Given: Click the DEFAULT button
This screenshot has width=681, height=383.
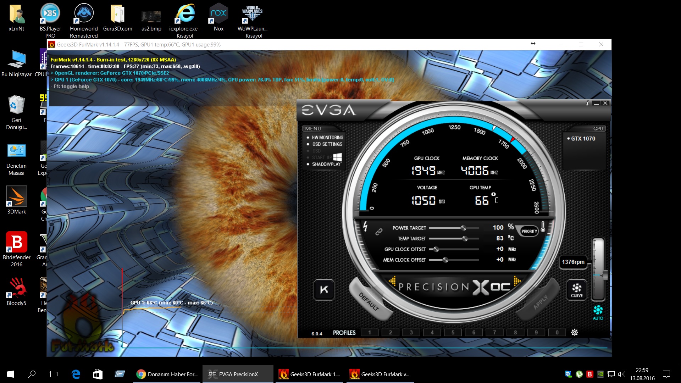Looking at the screenshot, I should [369, 301].
